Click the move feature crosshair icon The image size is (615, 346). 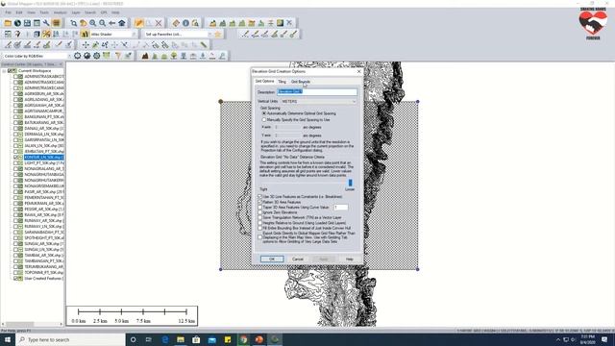click(x=86, y=45)
